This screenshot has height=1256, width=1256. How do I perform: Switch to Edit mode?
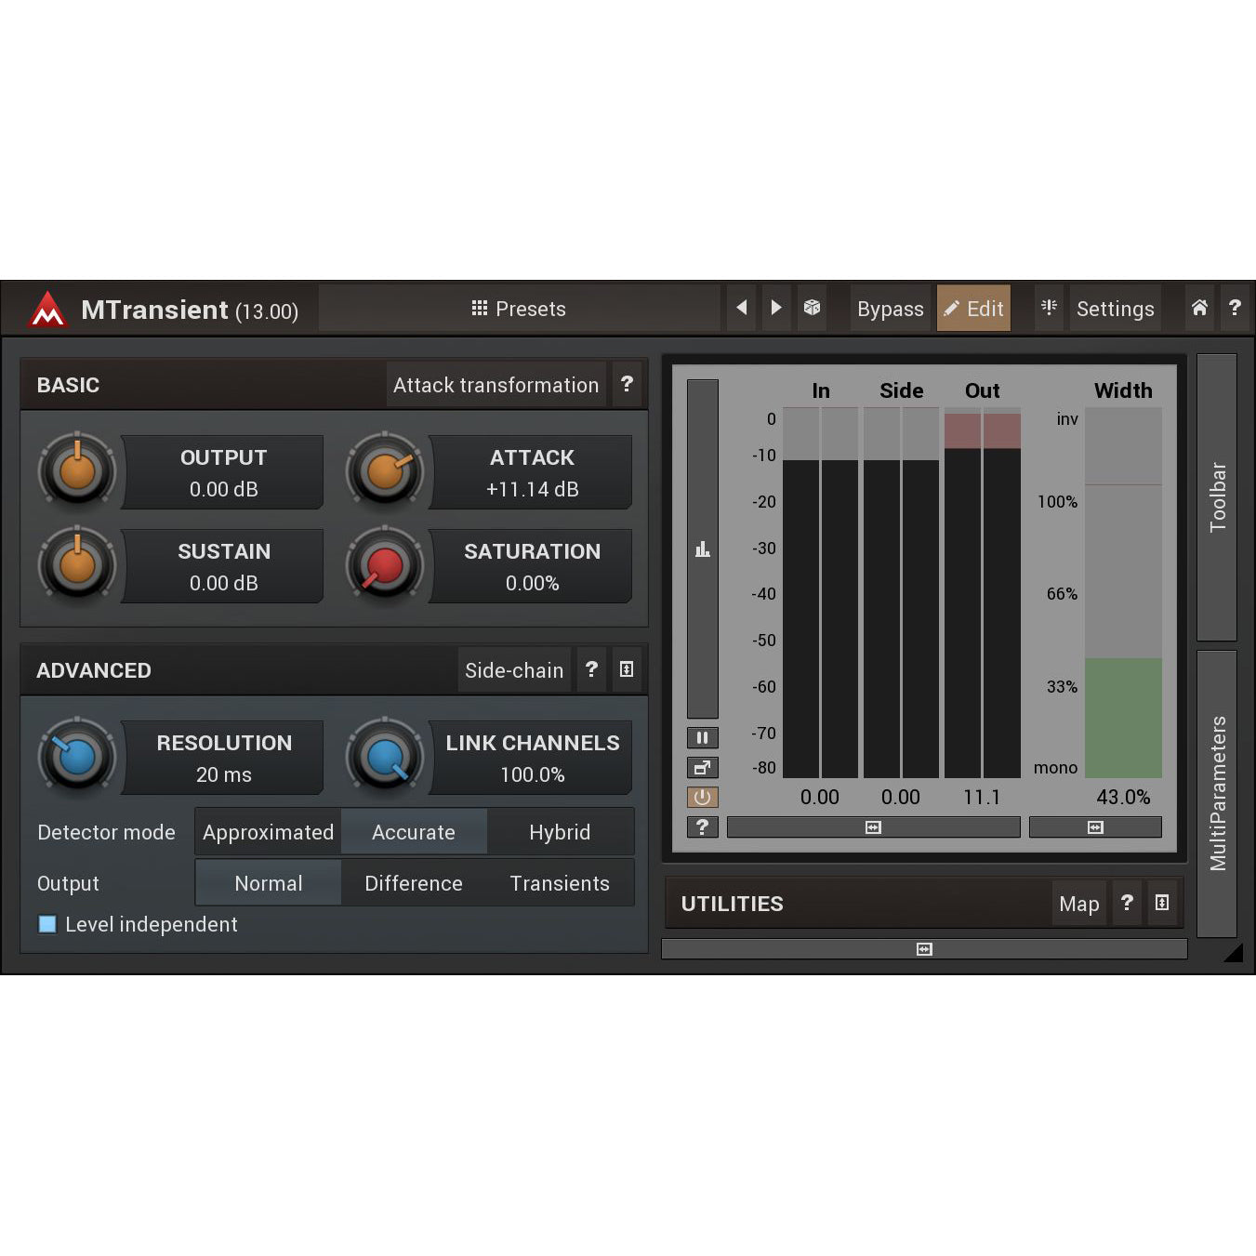point(972,308)
